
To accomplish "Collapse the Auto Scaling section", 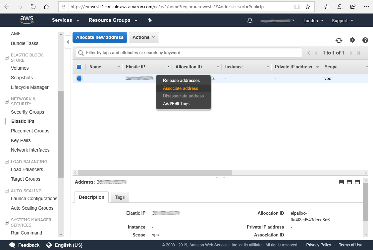I will point(7,191).
